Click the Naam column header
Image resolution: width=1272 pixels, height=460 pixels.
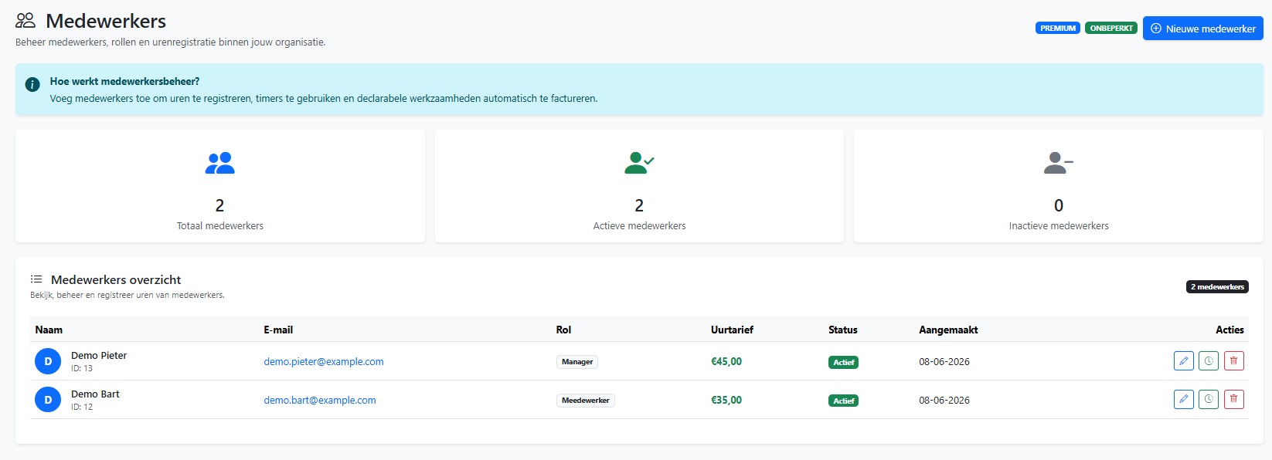click(49, 330)
